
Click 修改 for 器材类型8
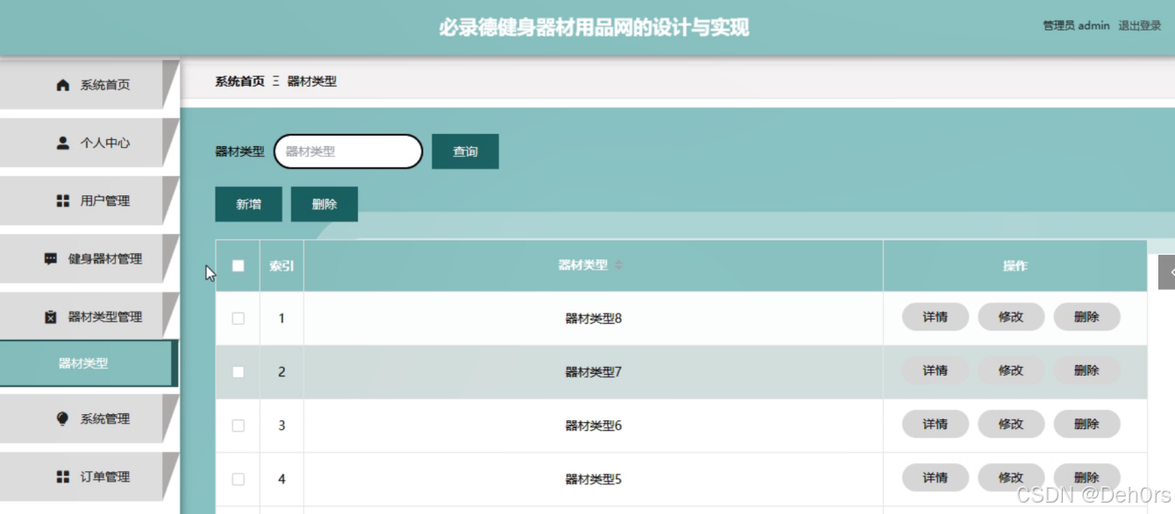pyautogui.click(x=1011, y=317)
